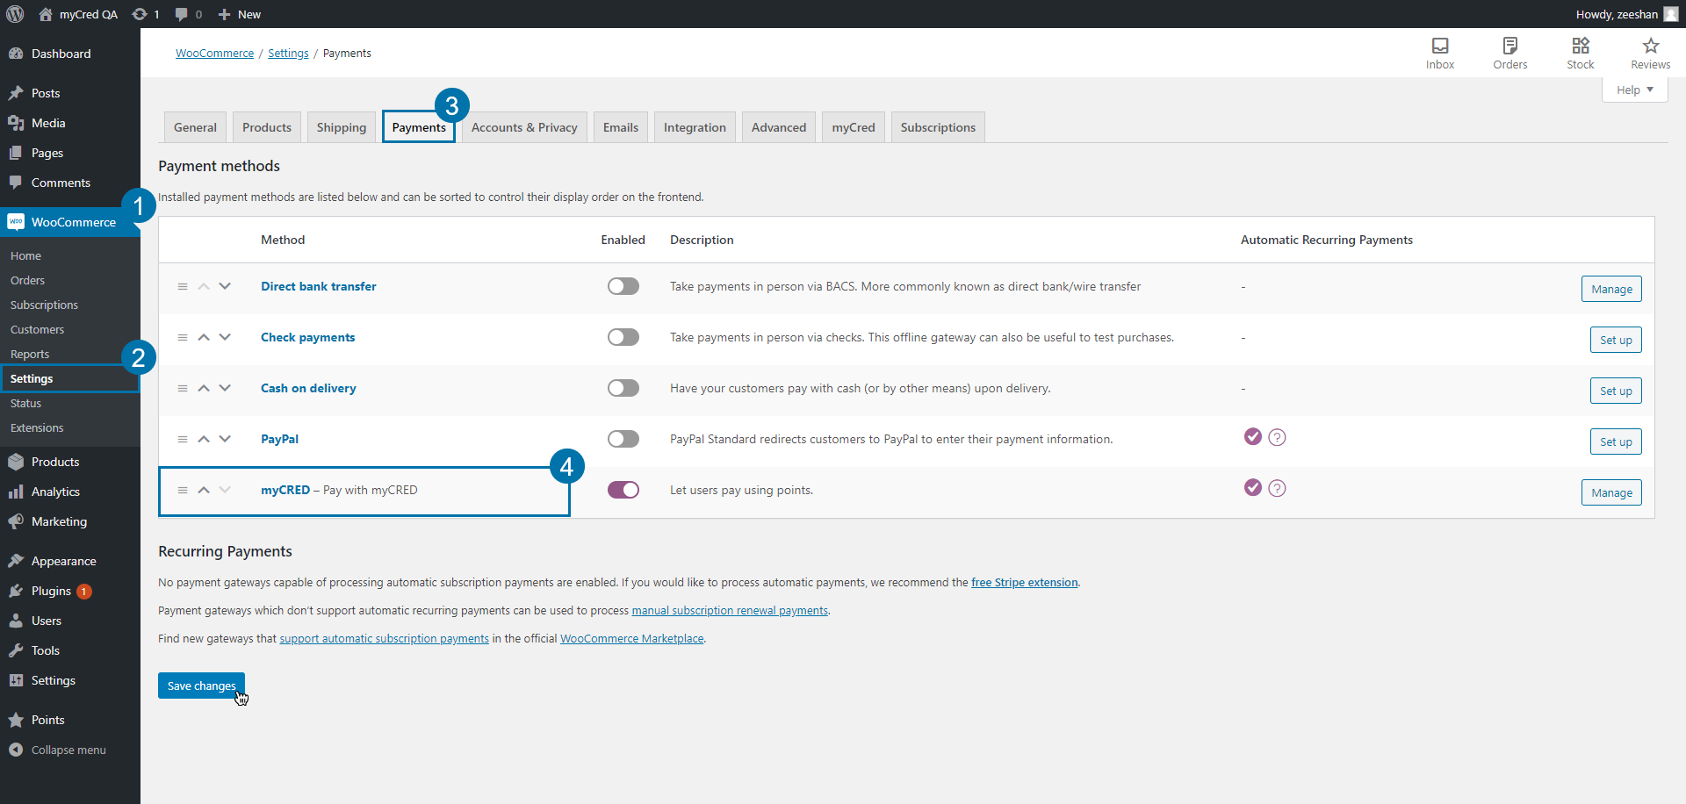The width and height of the screenshot is (1686, 804).
Task: Open the comments bubble in admin bar
Action: tap(182, 14)
